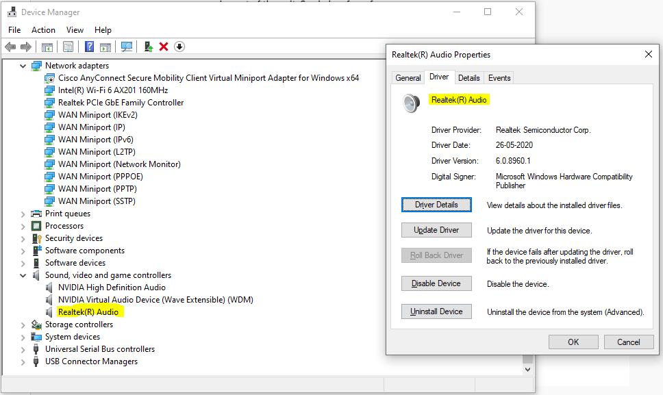Click the action pane toolbar icon

[105, 47]
